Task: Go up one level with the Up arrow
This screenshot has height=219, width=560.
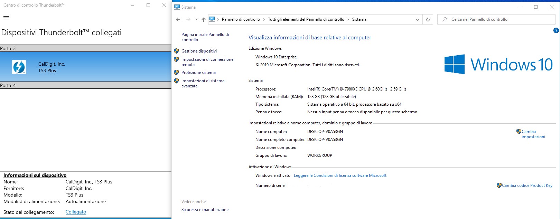Action: [x=204, y=19]
